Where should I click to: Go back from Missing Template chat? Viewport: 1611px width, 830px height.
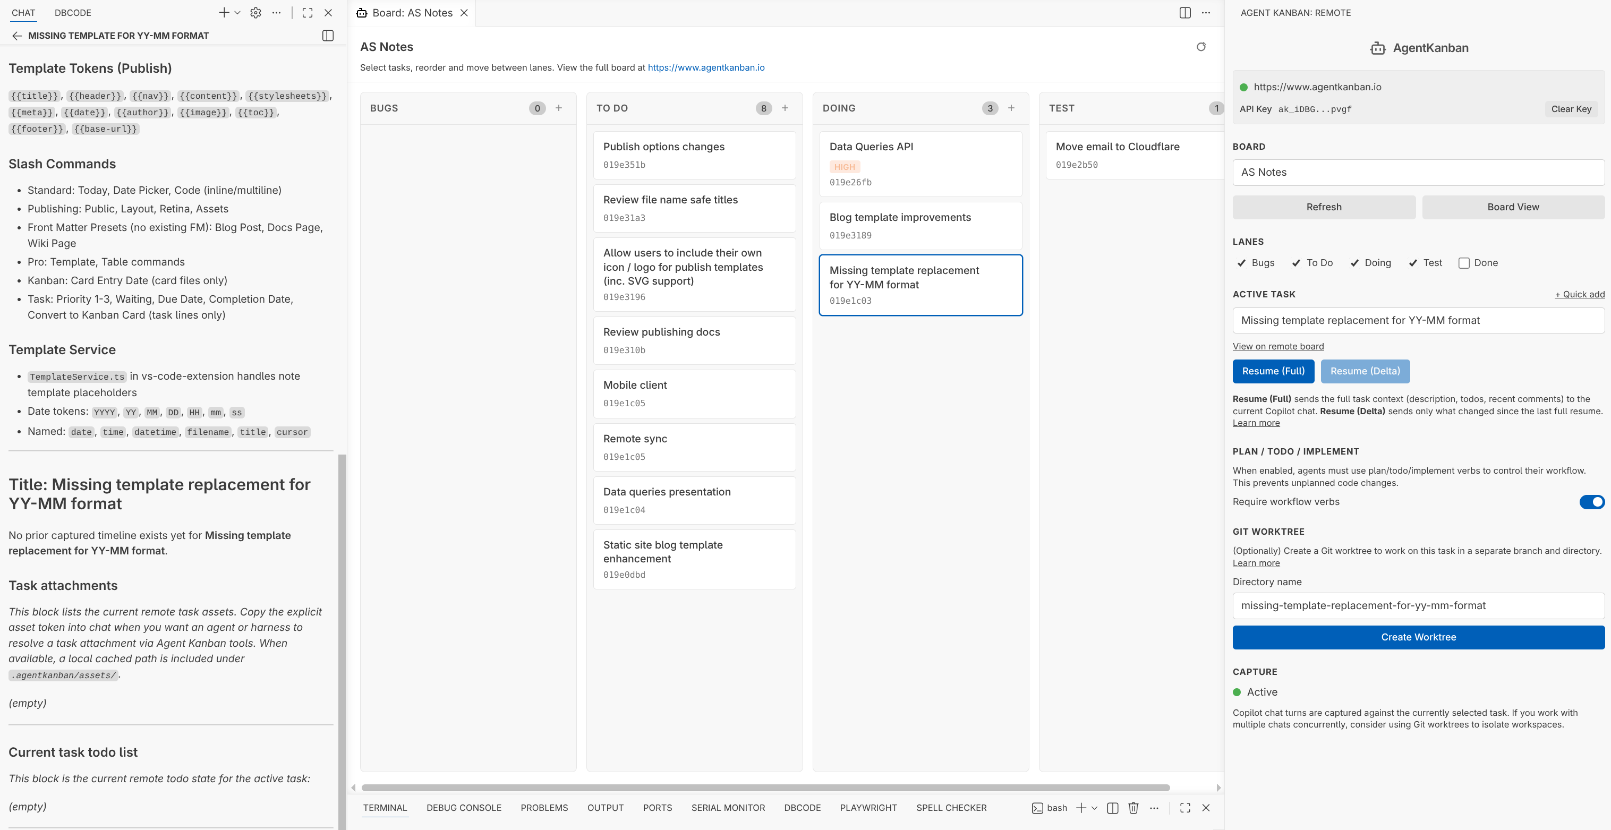[x=17, y=36]
